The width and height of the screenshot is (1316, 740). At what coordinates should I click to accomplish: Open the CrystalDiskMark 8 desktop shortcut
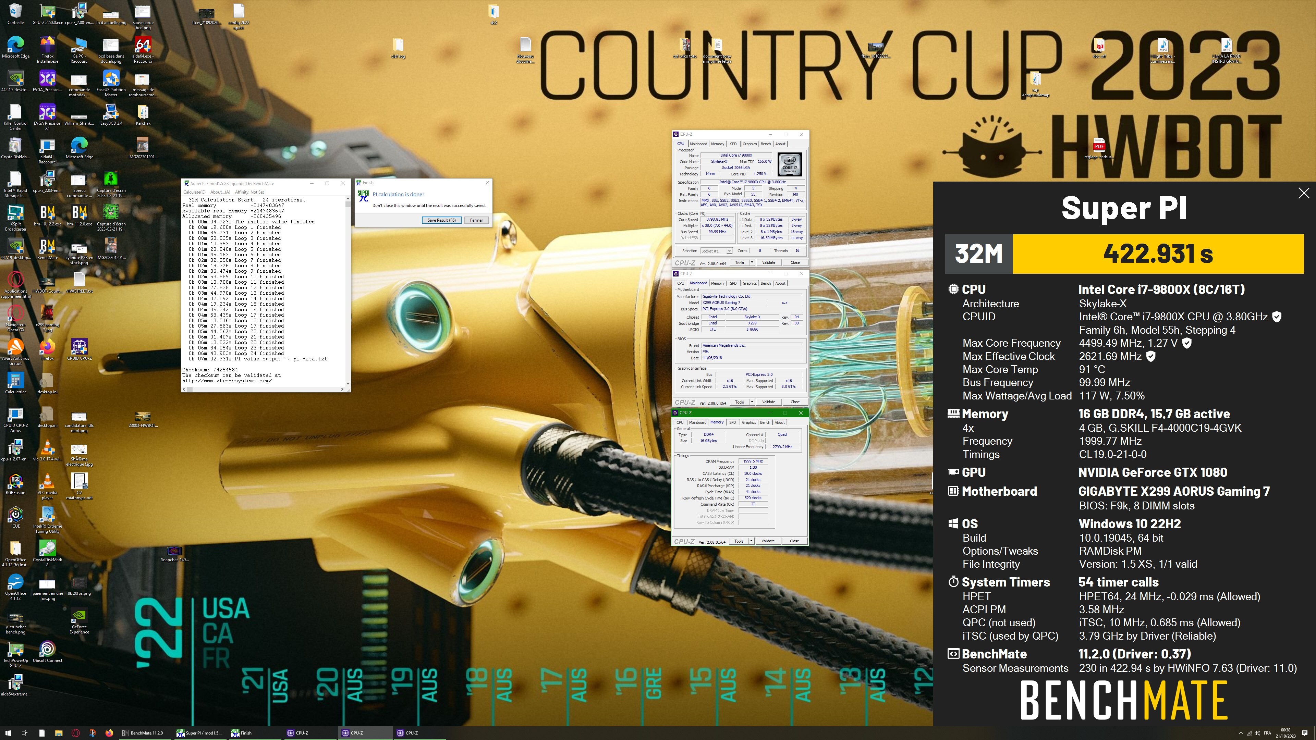click(x=47, y=548)
